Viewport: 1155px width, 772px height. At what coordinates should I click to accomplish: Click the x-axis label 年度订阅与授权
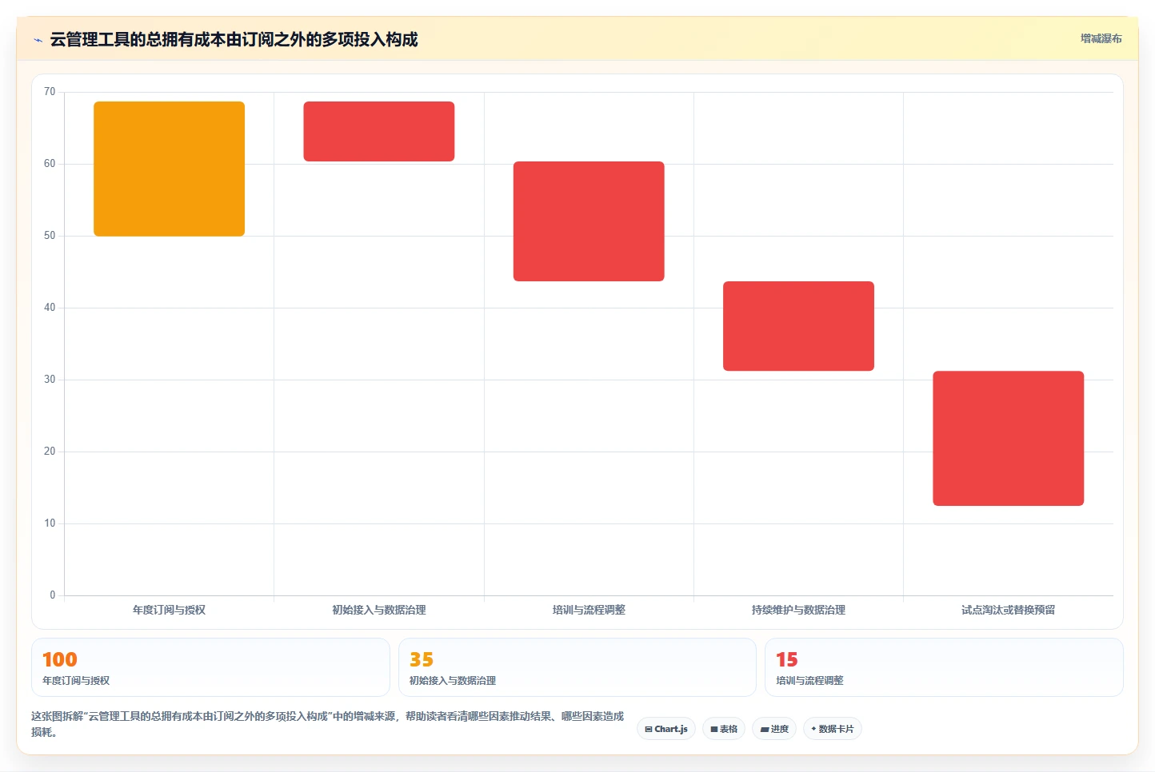[169, 610]
